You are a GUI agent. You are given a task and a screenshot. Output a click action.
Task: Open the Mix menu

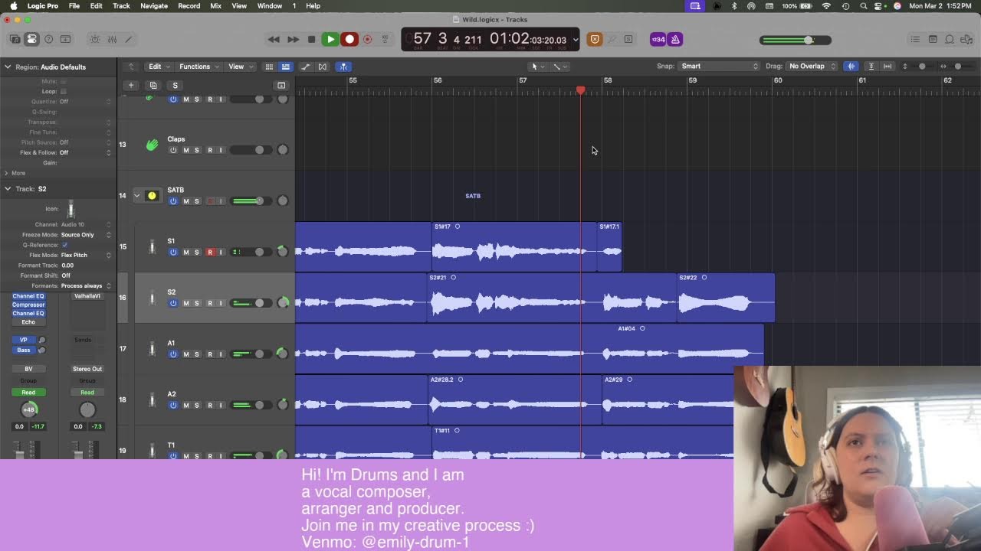click(215, 5)
